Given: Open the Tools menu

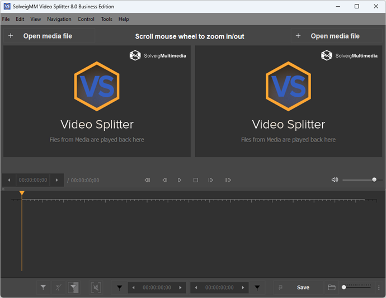Looking at the screenshot, I should pyautogui.click(x=106, y=19).
